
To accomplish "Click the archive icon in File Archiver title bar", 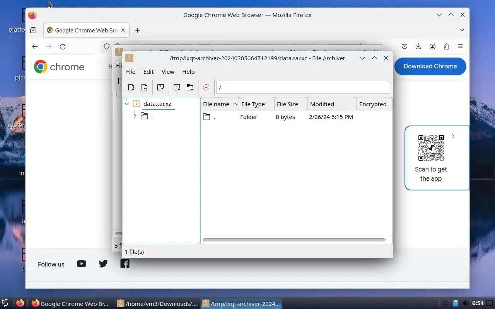I will (129, 58).
